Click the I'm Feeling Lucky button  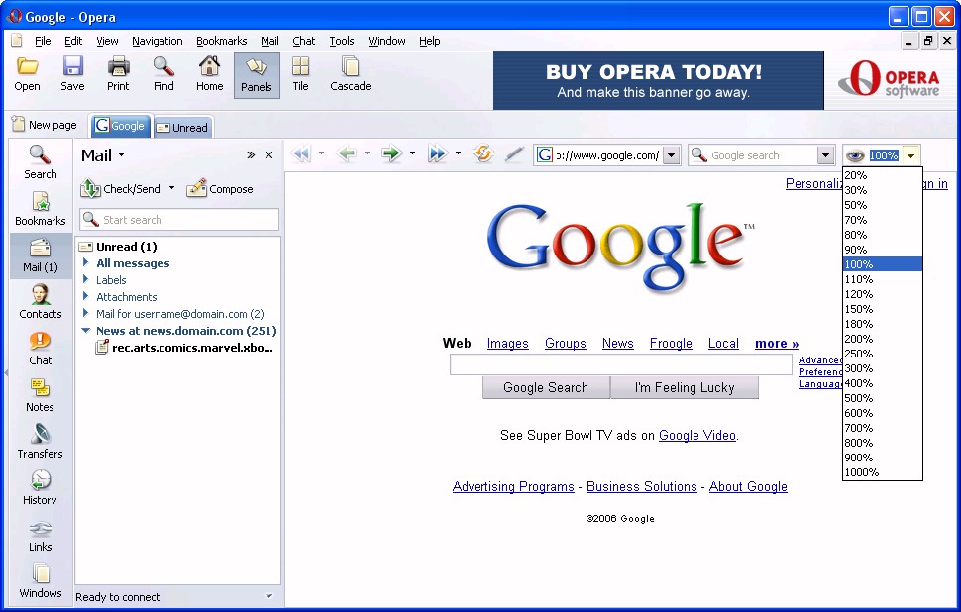(x=685, y=387)
